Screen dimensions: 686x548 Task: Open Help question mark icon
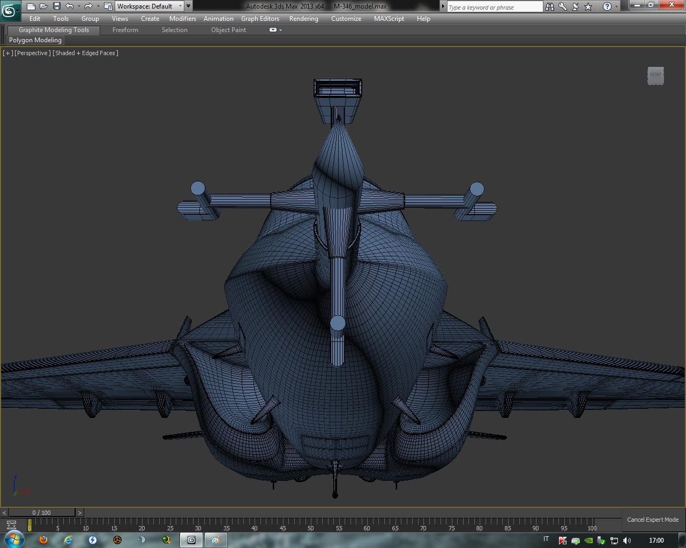point(607,7)
